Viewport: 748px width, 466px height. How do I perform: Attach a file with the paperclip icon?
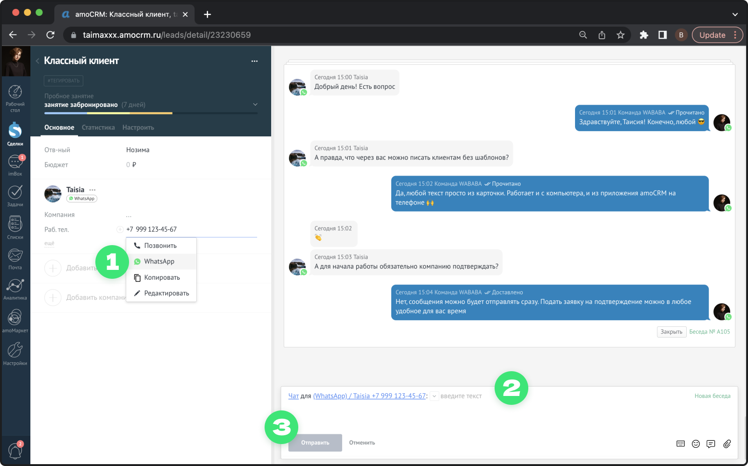click(727, 444)
